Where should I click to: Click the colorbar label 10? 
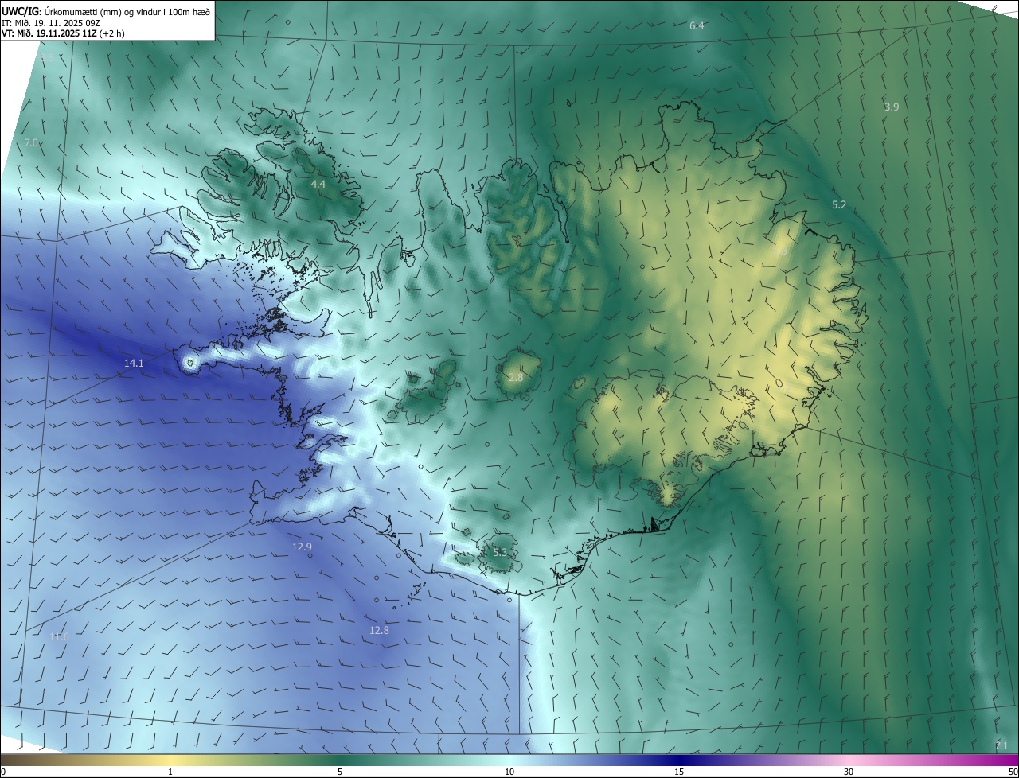coord(509,772)
